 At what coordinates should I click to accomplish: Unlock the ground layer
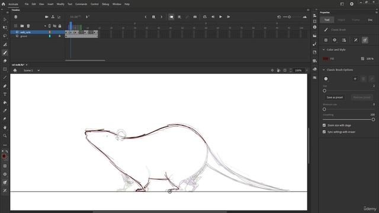click(x=59, y=36)
